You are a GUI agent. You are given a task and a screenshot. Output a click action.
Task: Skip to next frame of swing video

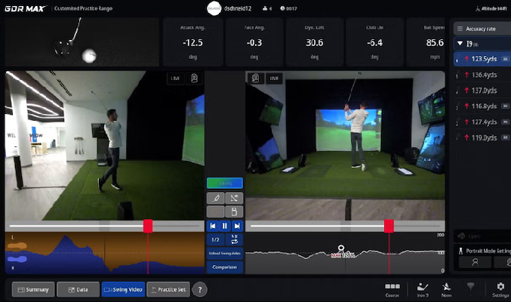pyautogui.click(x=237, y=226)
